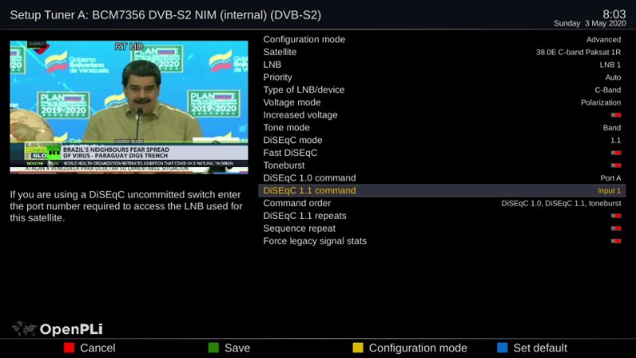Click the blue Set default button icon
Image resolution: width=636 pixels, height=358 pixels.
(x=502, y=348)
